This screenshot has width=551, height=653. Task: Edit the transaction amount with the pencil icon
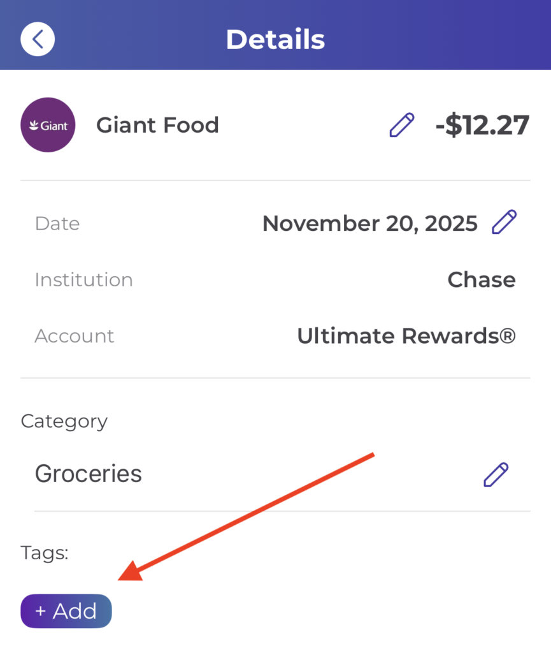(x=401, y=125)
